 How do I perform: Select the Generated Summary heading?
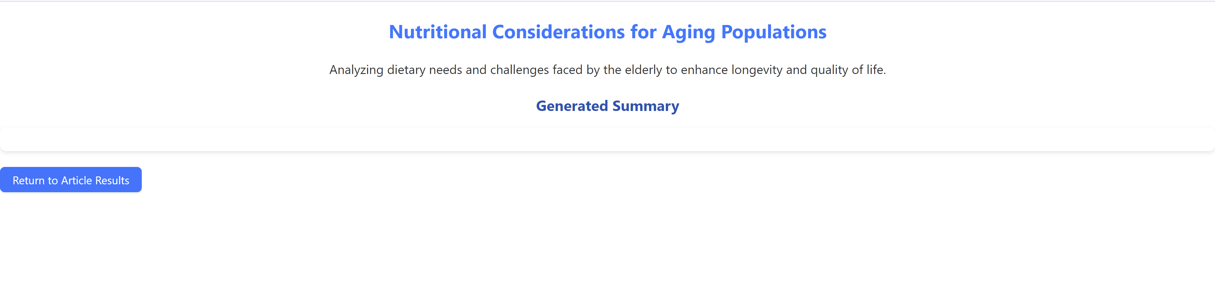(x=608, y=106)
